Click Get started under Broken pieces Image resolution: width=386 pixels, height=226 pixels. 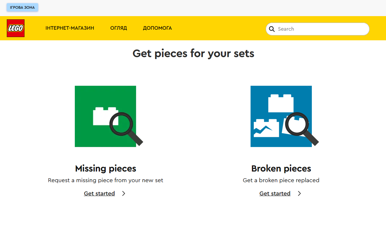click(275, 193)
